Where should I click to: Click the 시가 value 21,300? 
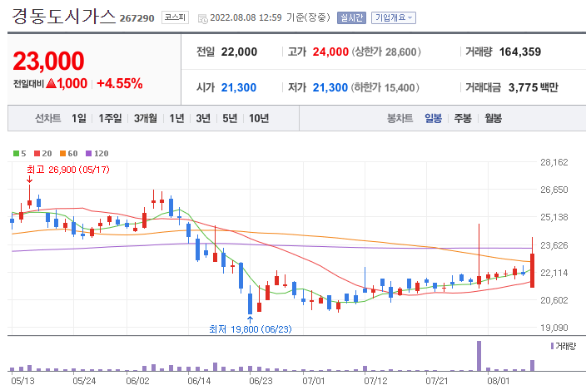[239, 87]
